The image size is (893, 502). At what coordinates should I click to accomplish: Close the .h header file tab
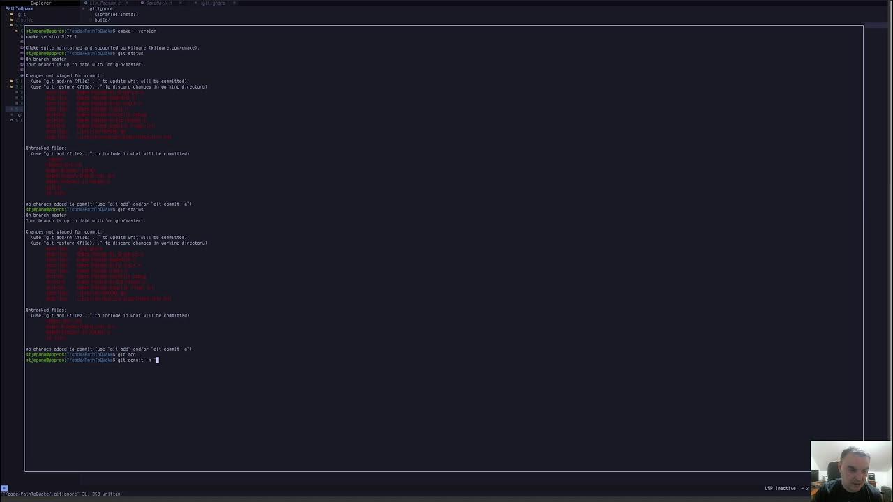(x=180, y=3)
